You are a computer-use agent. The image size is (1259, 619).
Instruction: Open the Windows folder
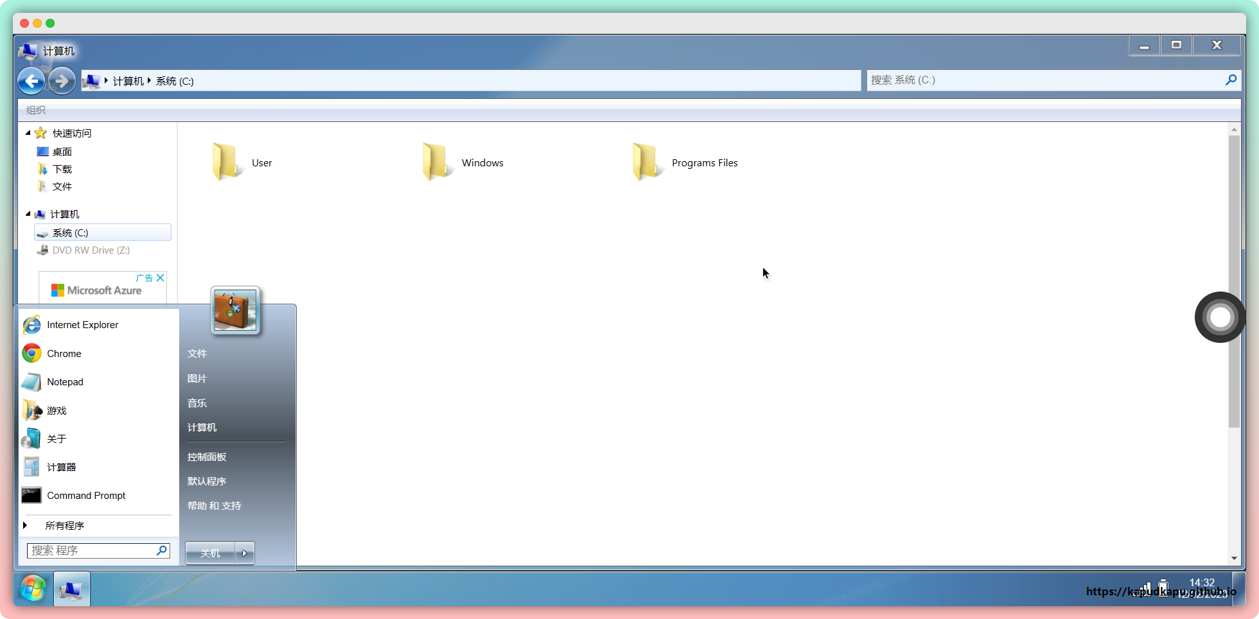coord(462,162)
